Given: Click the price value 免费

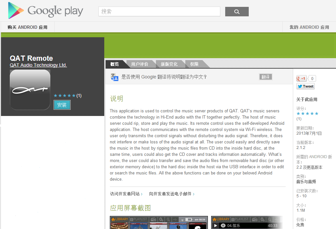Looking at the screenshot, I should coord(300,225).
